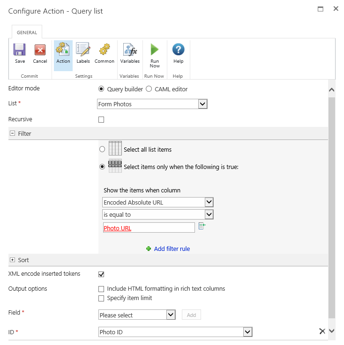Viewport: 344px width, 345px height.
Task: Click the Run Now green arrow
Action: click(155, 49)
